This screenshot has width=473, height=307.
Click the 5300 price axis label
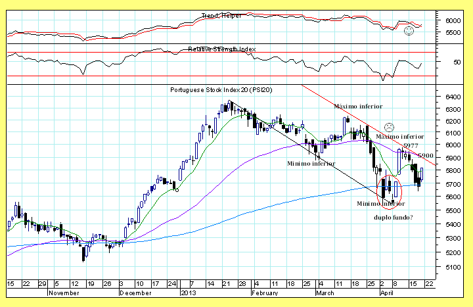(x=453, y=238)
